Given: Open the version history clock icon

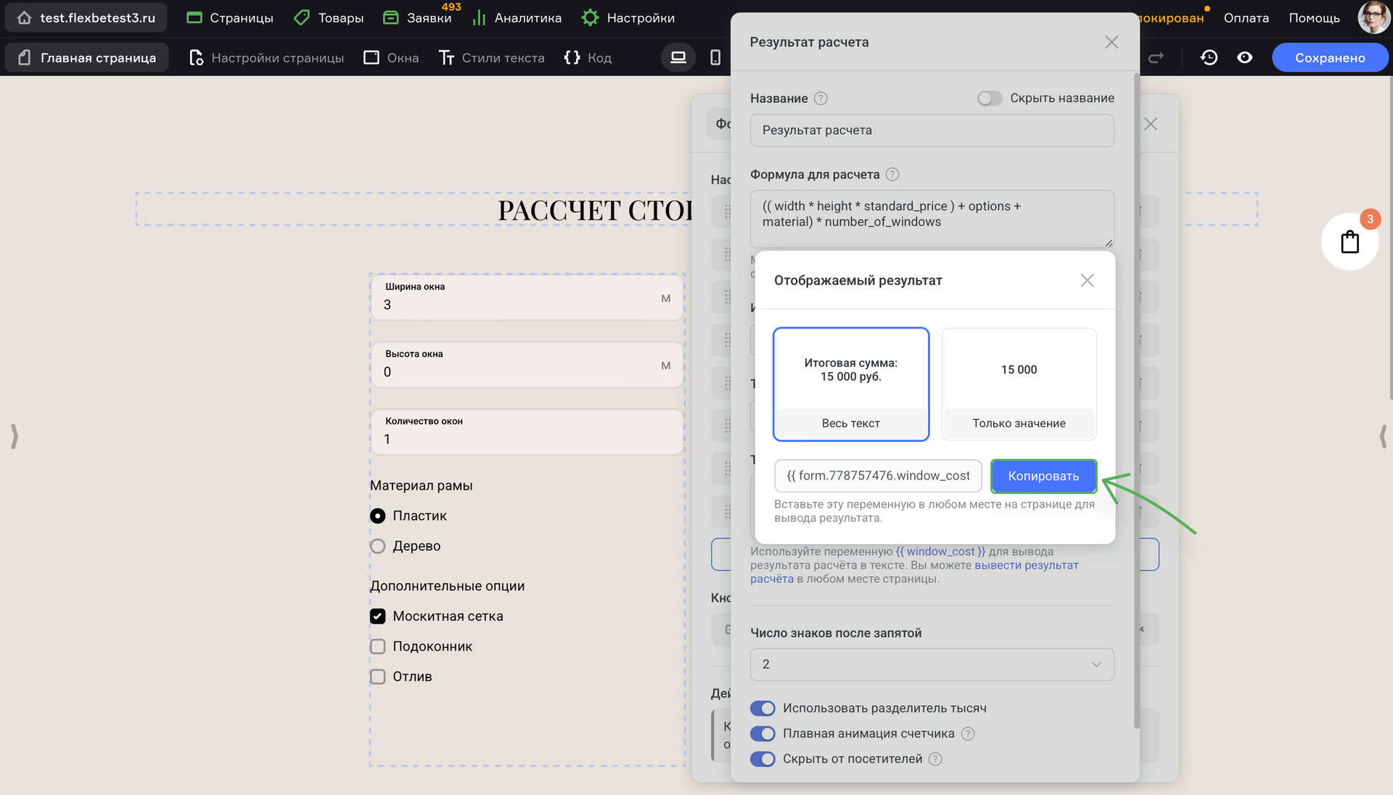Looking at the screenshot, I should click(1209, 57).
